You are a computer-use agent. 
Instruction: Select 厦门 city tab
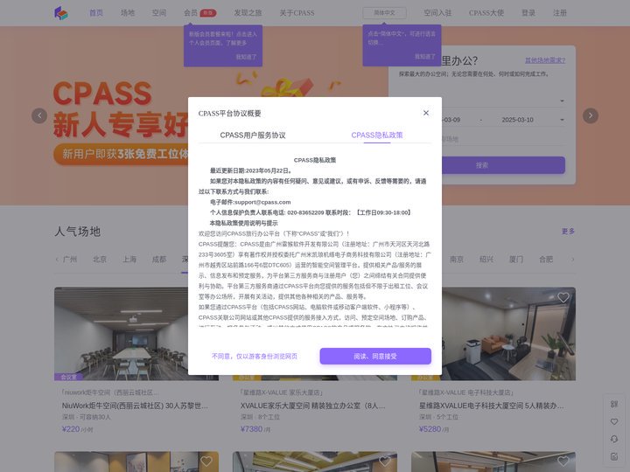[x=516, y=260]
